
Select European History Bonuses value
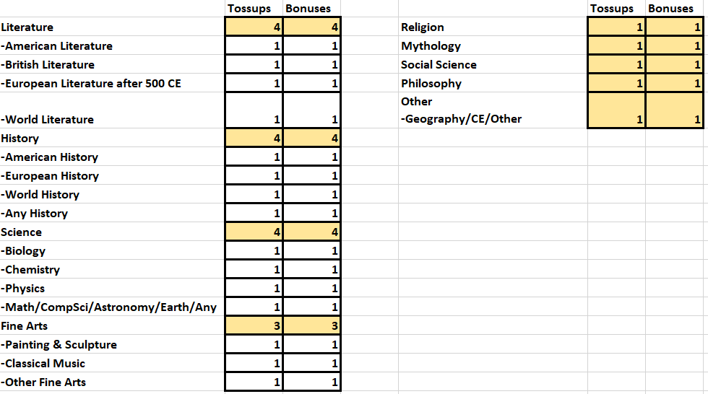311,176
